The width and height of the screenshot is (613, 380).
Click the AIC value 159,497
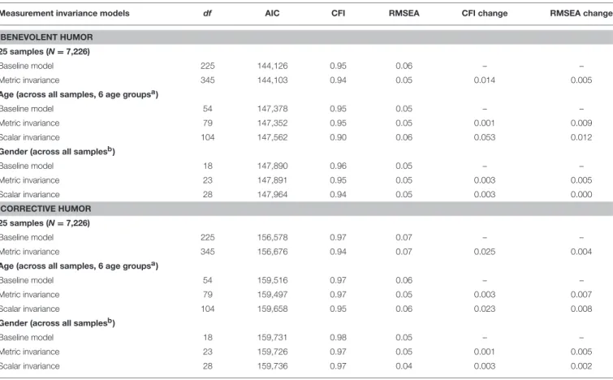point(273,295)
